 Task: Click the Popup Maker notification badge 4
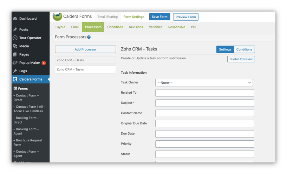click(x=44, y=63)
